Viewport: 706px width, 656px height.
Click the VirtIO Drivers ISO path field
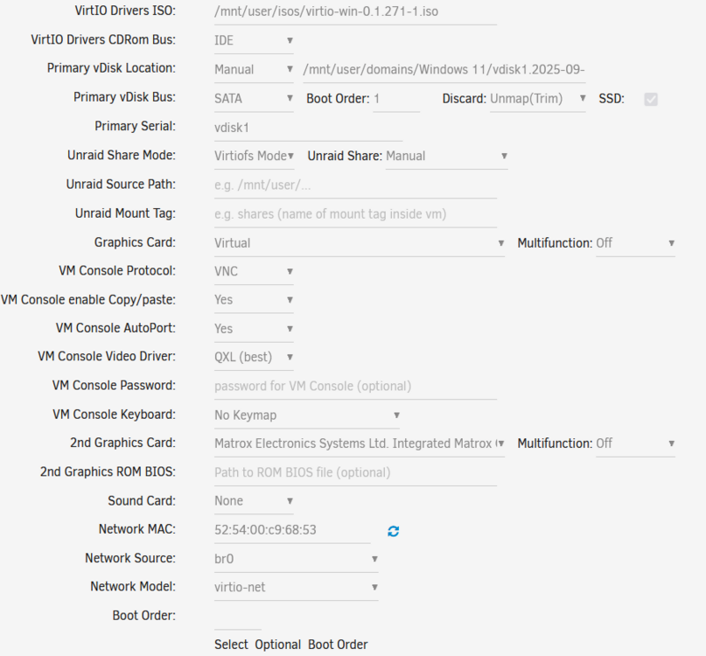coord(356,11)
